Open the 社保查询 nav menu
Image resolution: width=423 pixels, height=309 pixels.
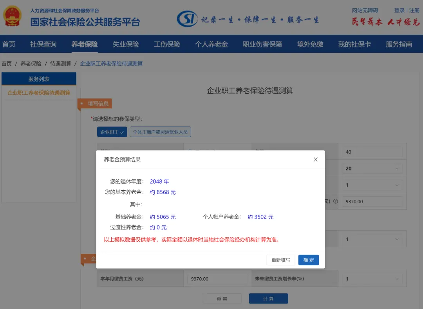[x=43, y=44]
